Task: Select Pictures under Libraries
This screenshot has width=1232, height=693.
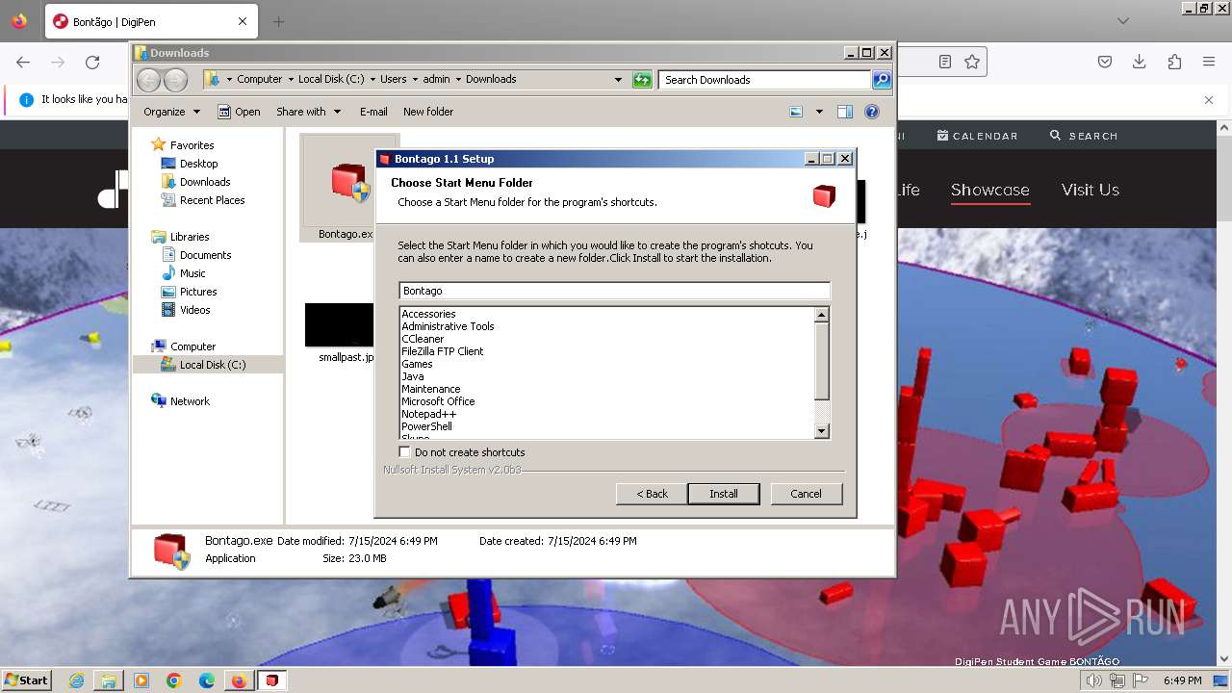Action: tap(198, 292)
